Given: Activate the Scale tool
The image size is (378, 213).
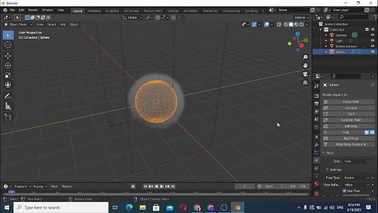Looking at the screenshot, I should click(8, 75).
